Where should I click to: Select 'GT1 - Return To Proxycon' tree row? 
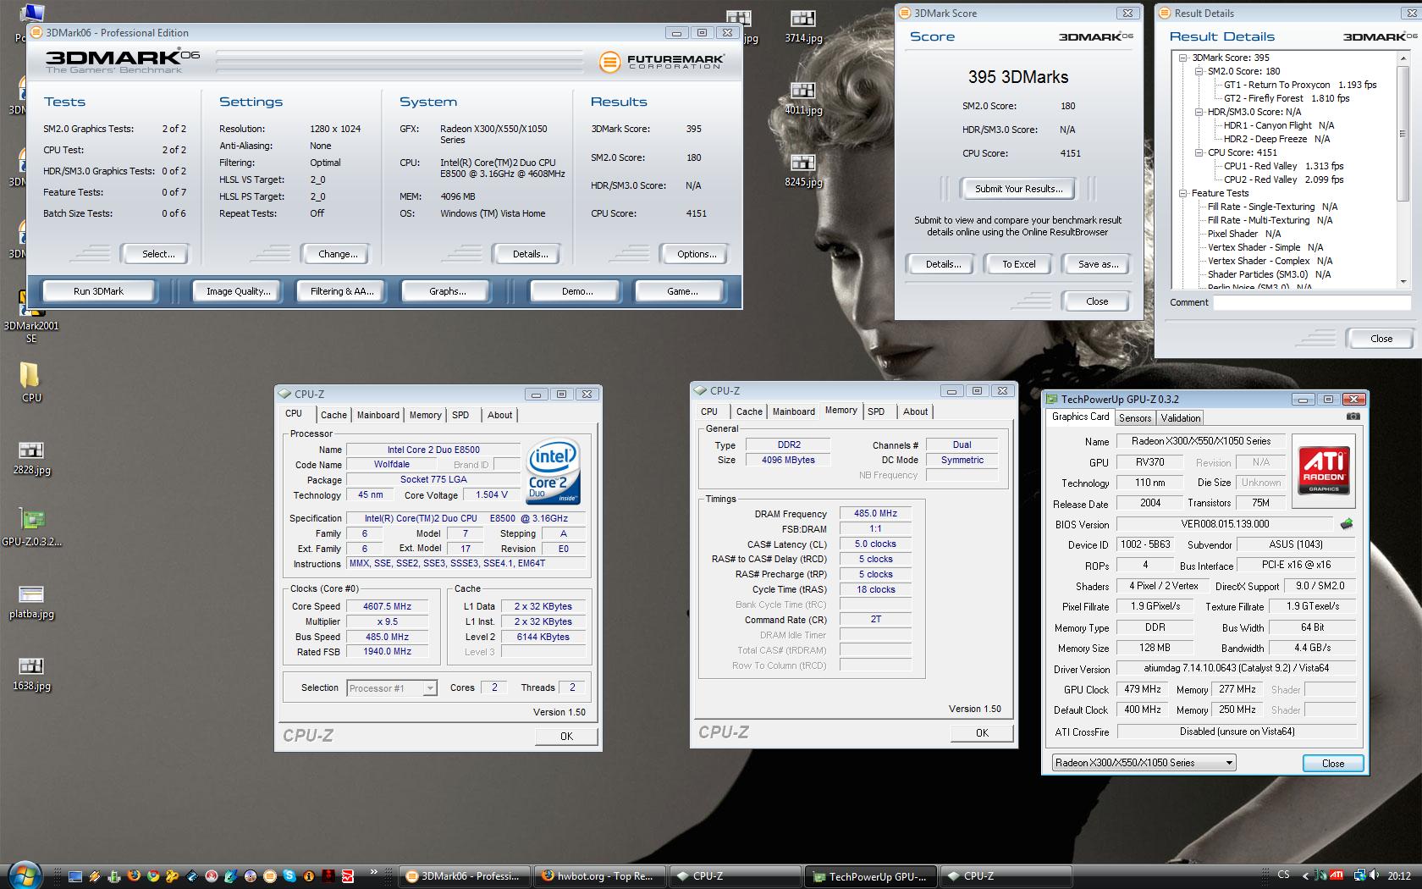coord(1300,85)
